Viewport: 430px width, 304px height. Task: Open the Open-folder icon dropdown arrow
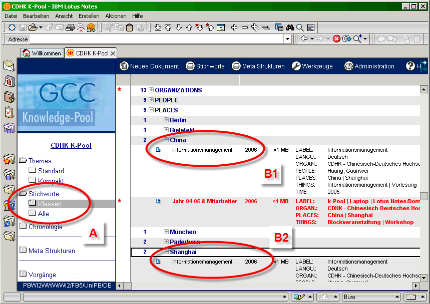(41, 27)
